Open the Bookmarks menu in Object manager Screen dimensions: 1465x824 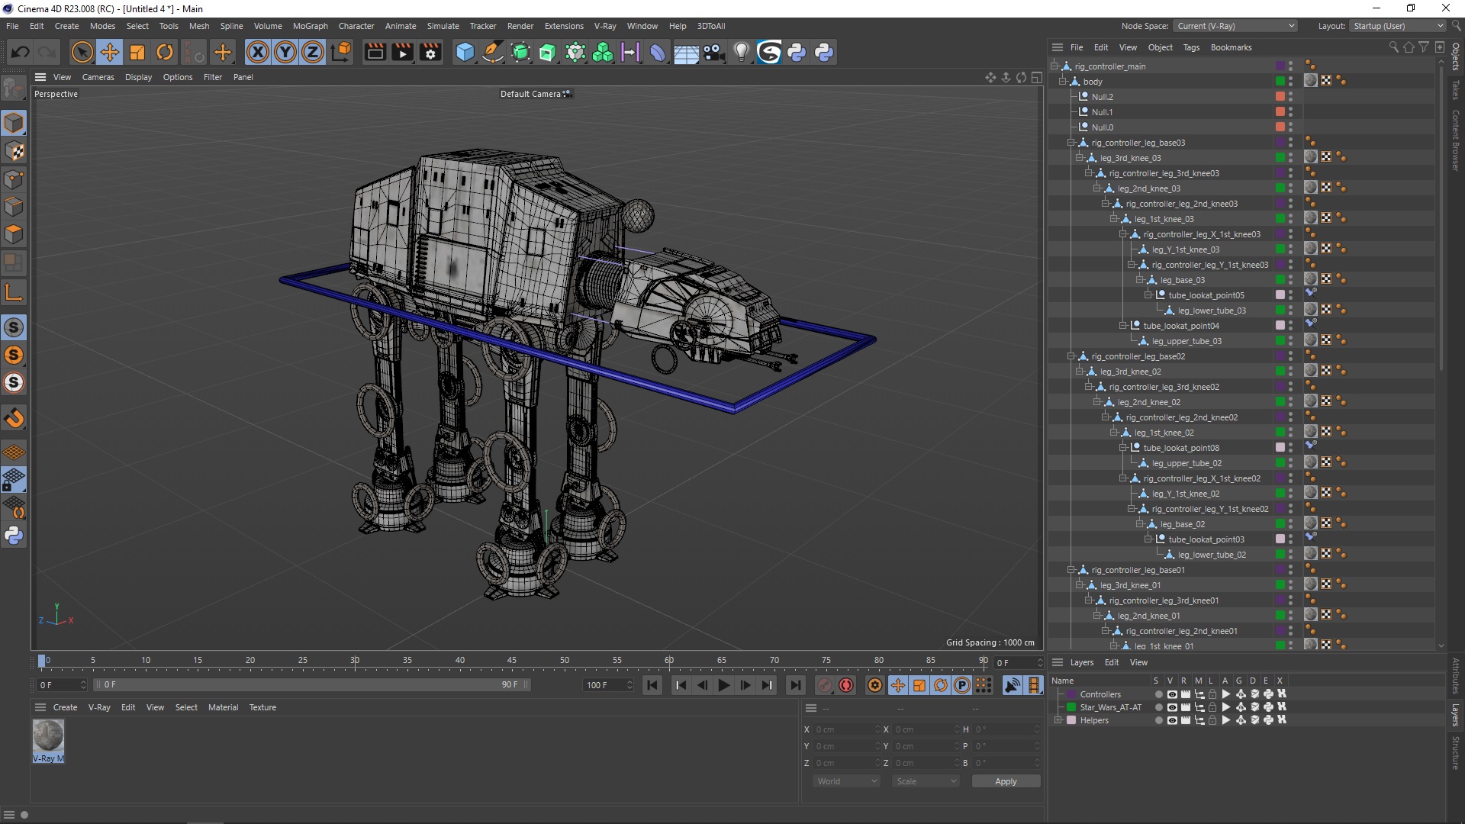pos(1231,47)
